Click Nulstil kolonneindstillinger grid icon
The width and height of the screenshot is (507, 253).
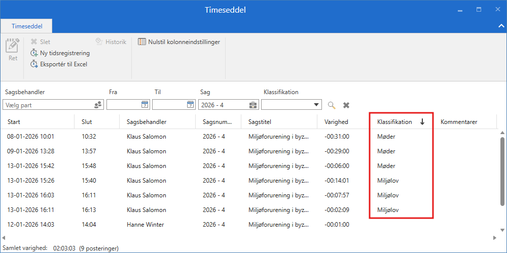(142, 42)
